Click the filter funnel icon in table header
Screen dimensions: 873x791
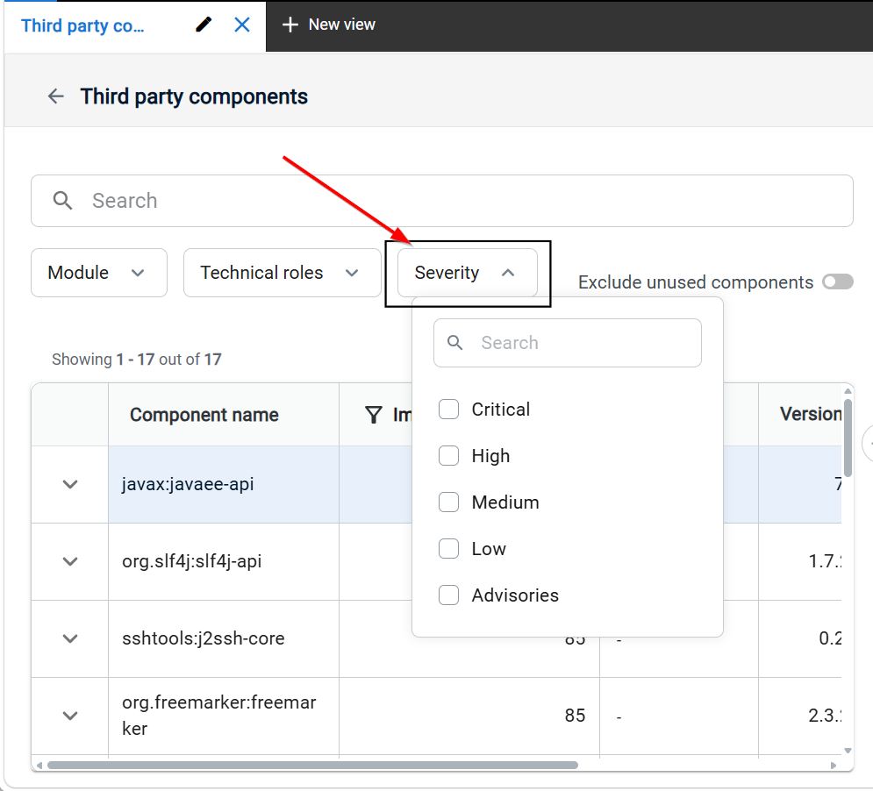point(373,415)
